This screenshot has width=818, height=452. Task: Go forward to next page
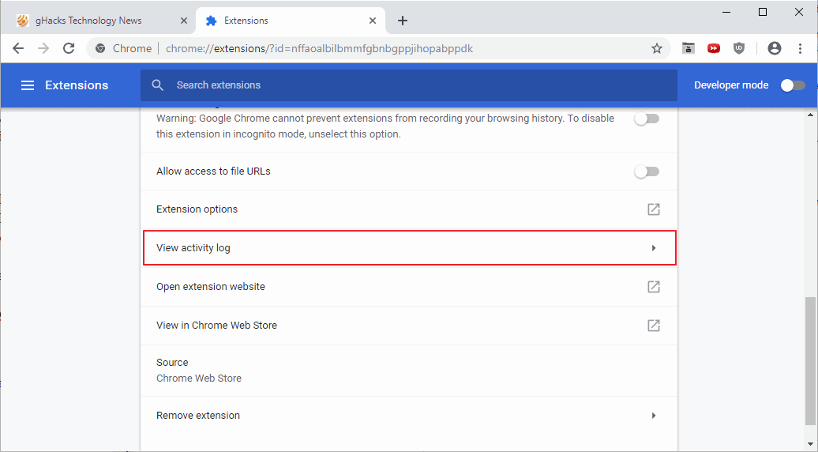tap(43, 48)
